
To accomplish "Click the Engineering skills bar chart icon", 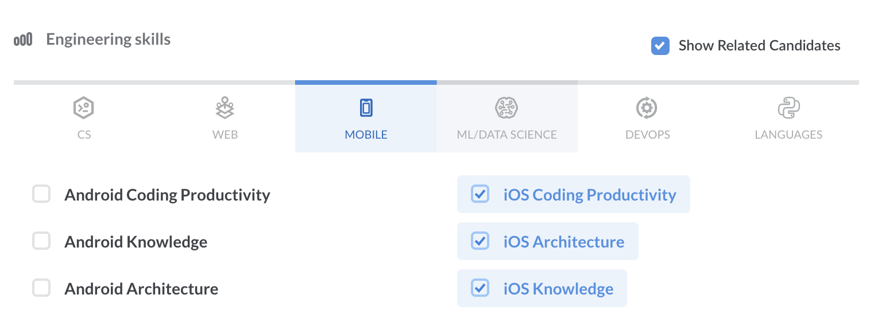I will (23, 40).
